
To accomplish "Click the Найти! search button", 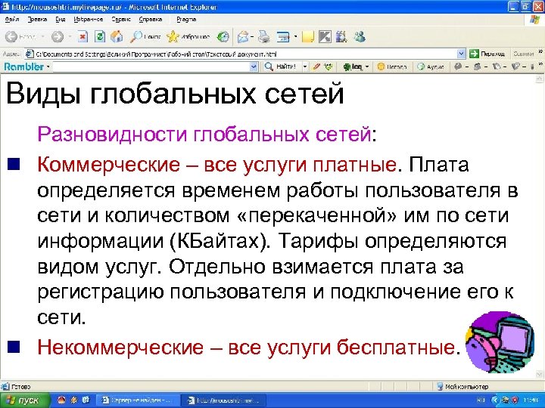I will (281, 66).
